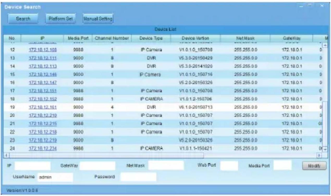Open Platform Set

[x=61, y=19]
